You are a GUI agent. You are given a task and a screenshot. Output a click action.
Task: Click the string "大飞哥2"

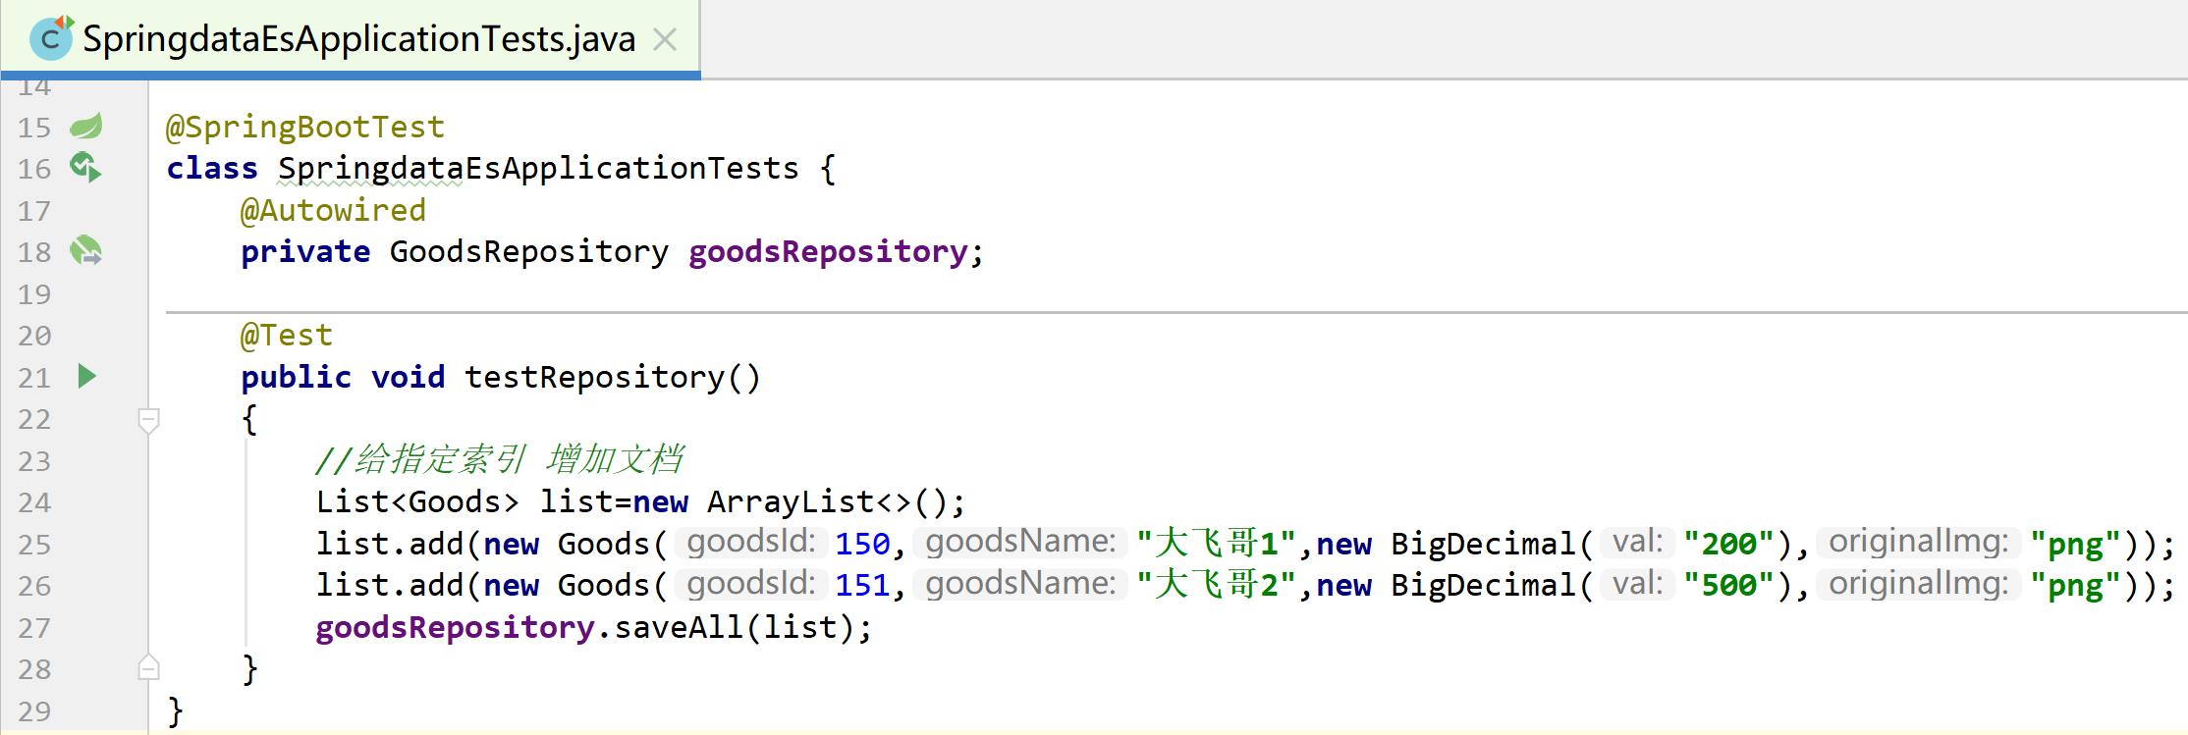click(x=1217, y=585)
